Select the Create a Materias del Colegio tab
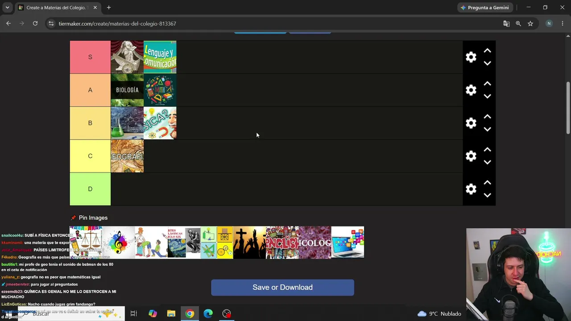This screenshot has width=571, height=321. point(57,8)
